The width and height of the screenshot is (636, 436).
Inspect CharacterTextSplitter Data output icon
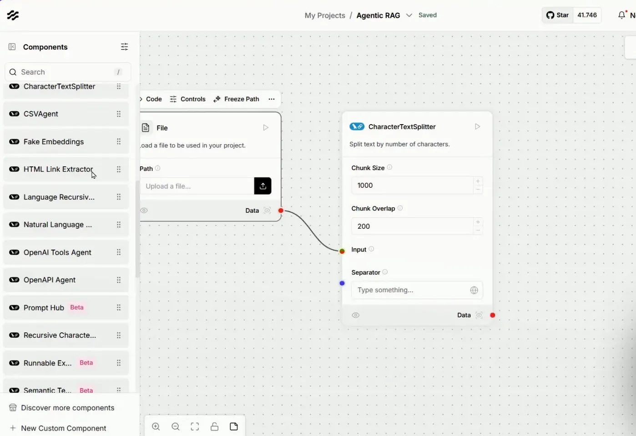[479, 315]
